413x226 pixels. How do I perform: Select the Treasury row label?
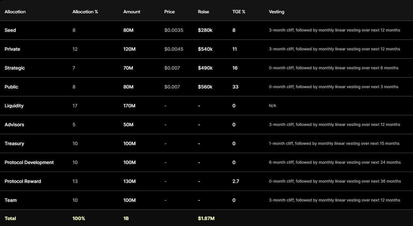point(14,143)
